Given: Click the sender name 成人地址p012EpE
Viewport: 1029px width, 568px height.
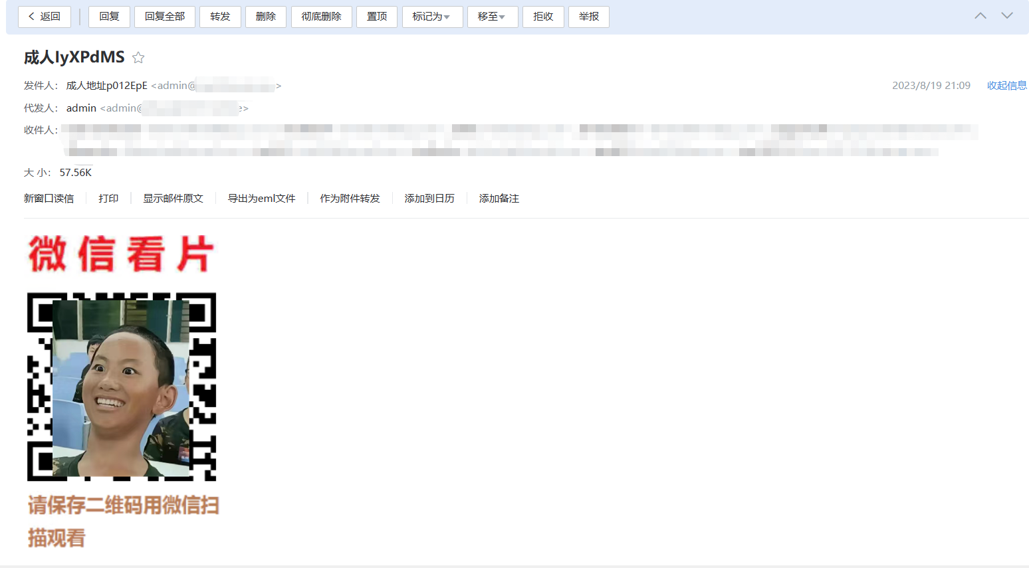Looking at the screenshot, I should point(107,86).
